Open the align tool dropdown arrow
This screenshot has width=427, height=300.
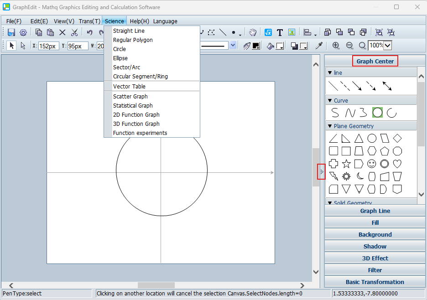pyautogui.click(x=315, y=35)
